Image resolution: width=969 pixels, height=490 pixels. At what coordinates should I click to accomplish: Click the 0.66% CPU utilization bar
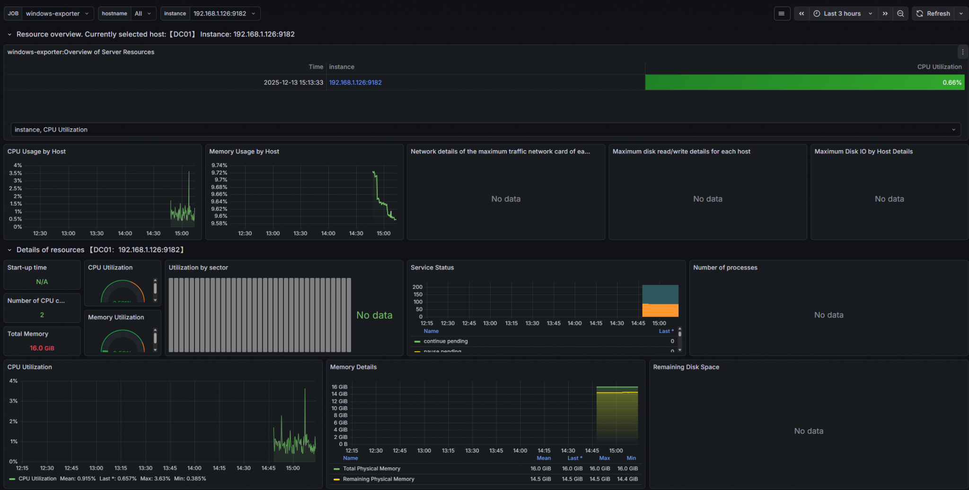805,82
